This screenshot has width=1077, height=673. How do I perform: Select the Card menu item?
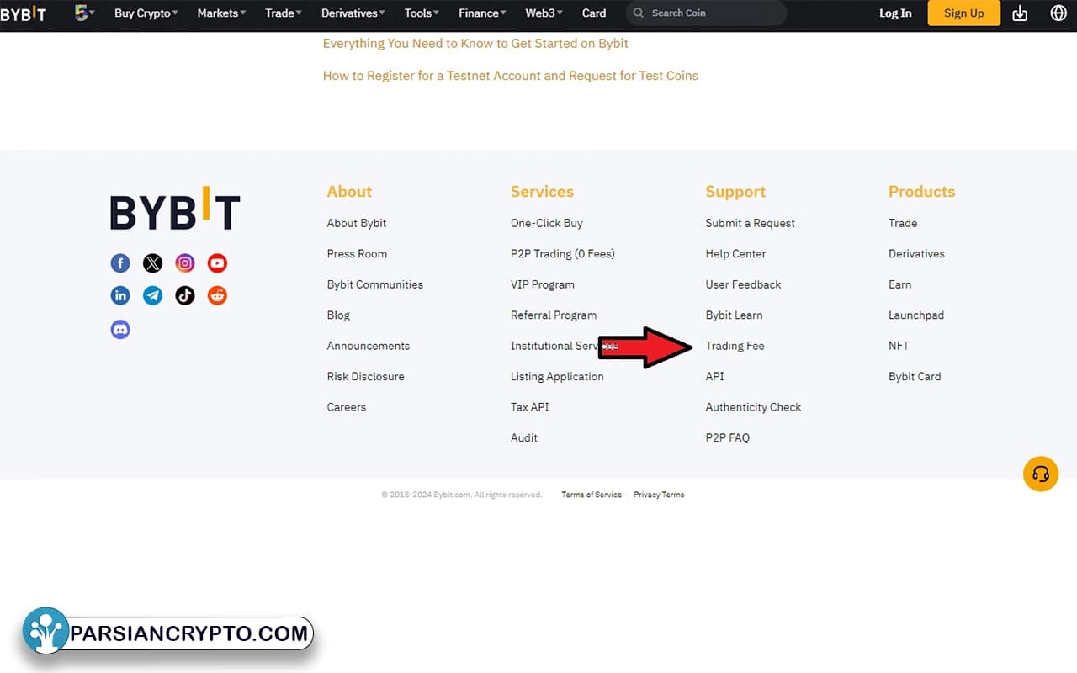pos(594,13)
